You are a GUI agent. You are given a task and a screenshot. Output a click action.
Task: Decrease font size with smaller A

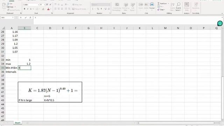50,5
